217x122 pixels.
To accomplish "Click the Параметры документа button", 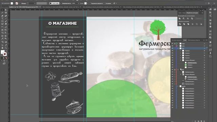I will pos(97,3).
